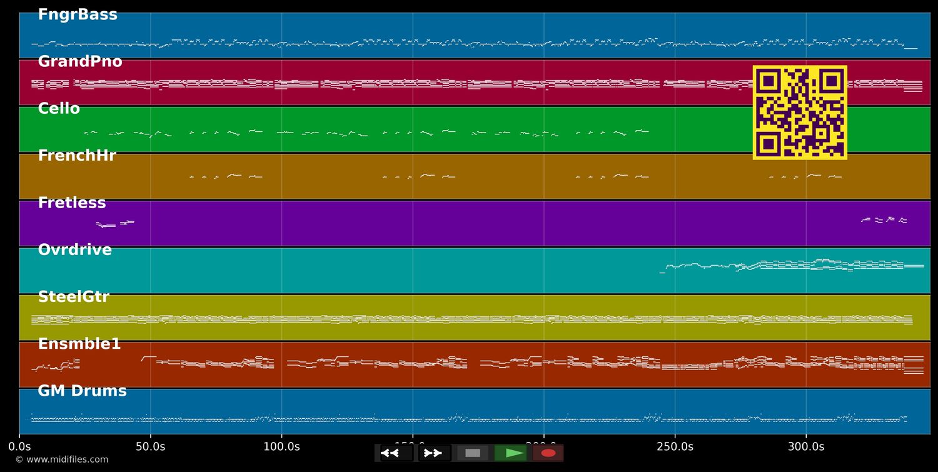The height and width of the screenshot is (472, 938).
Task: Click the Fretless track name
Action: [x=72, y=203]
